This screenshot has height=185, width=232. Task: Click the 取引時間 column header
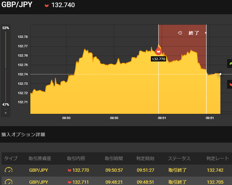tap(114, 158)
